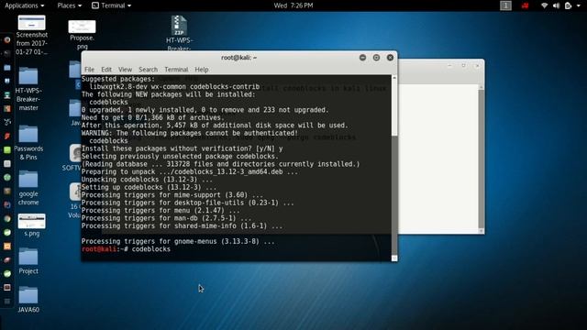Click the red recording indicator icon
This screenshot has width=587, height=330.
coord(526,5)
